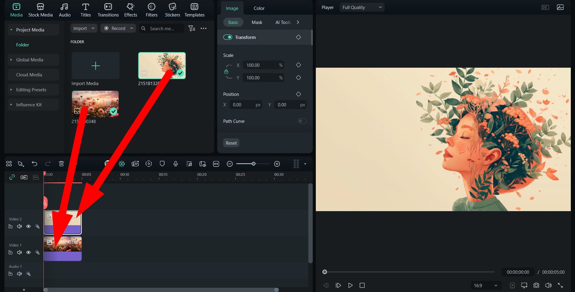
Task: Switch to the Color tab
Action: (x=259, y=8)
